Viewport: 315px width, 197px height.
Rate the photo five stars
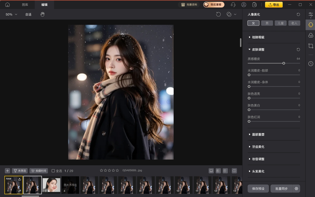click(x=117, y=170)
